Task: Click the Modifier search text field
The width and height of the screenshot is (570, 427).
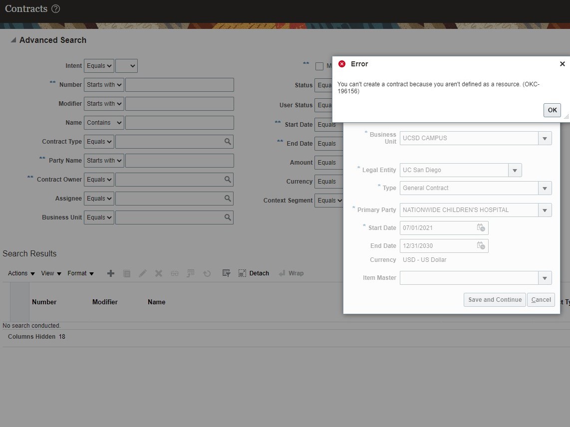Action: pyautogui.click(x=180, y=104)
